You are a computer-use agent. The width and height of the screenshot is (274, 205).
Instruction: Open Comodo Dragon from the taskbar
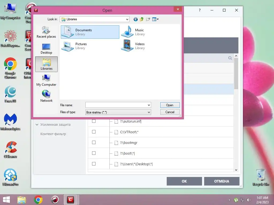point(55,200)
